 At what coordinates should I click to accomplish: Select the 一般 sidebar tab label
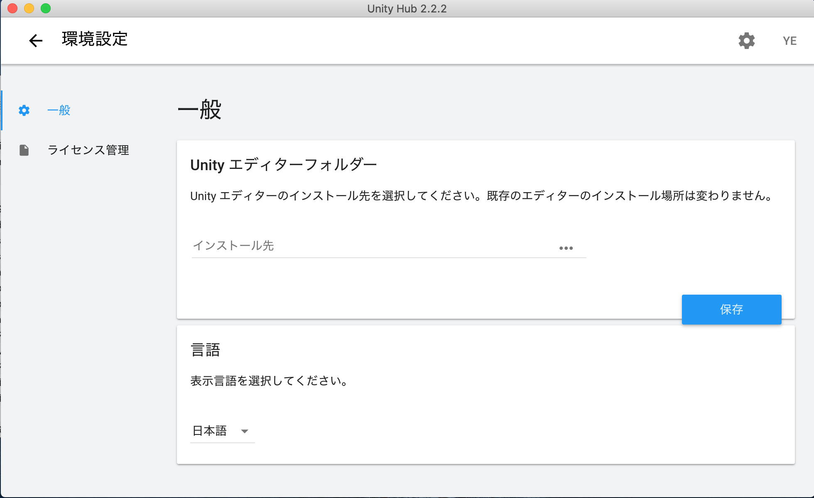(59, 110)
